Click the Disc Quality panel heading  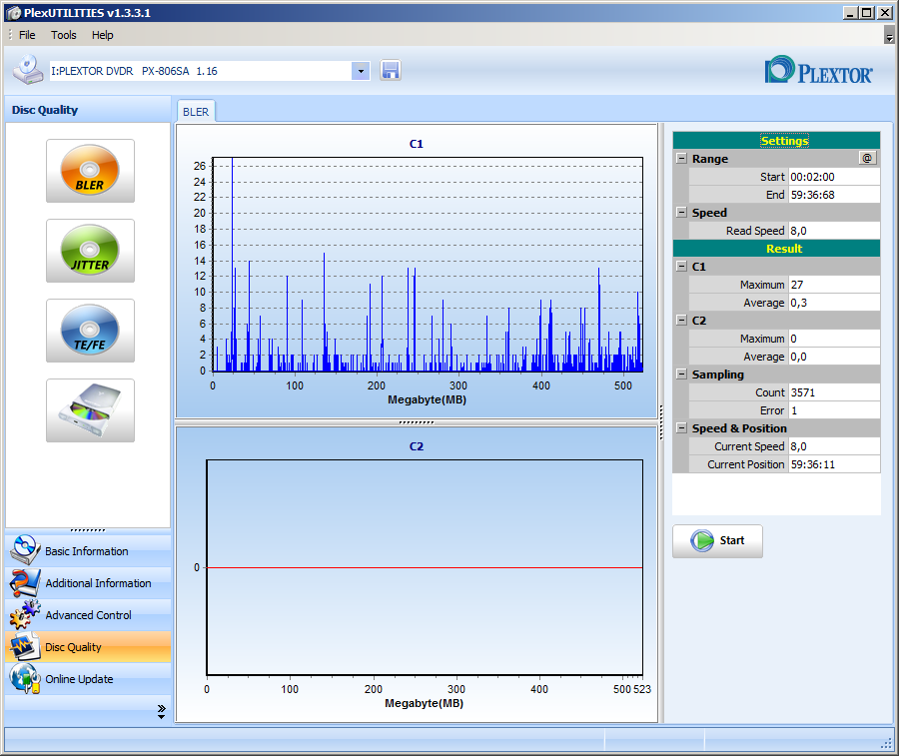(45, 110)
